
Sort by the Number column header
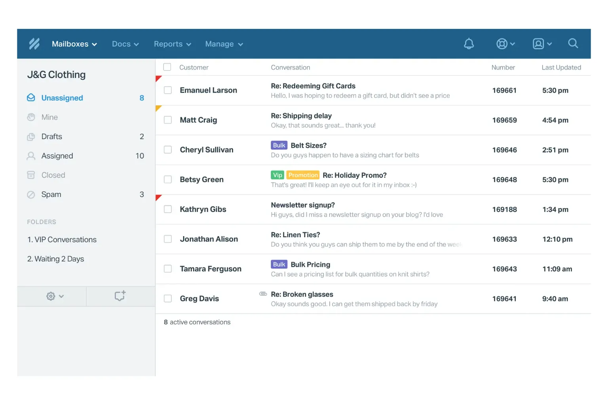503,67
